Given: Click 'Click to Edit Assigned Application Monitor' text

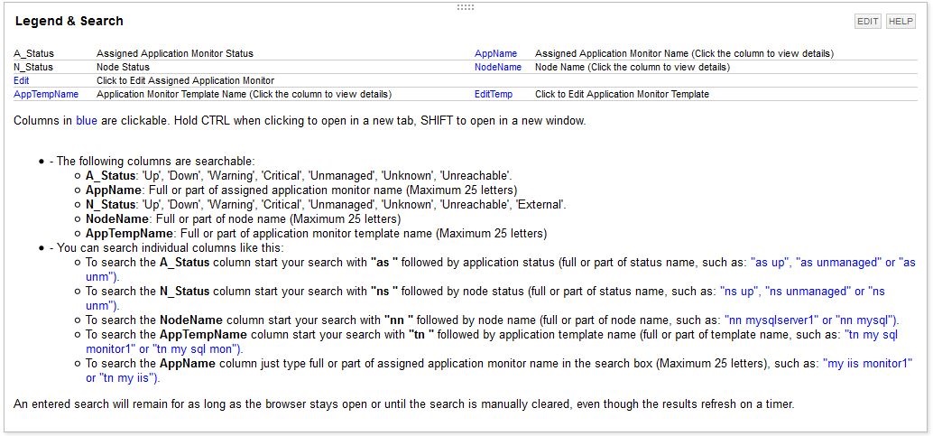Looking at the screenshot, I should tap(186, 80).
